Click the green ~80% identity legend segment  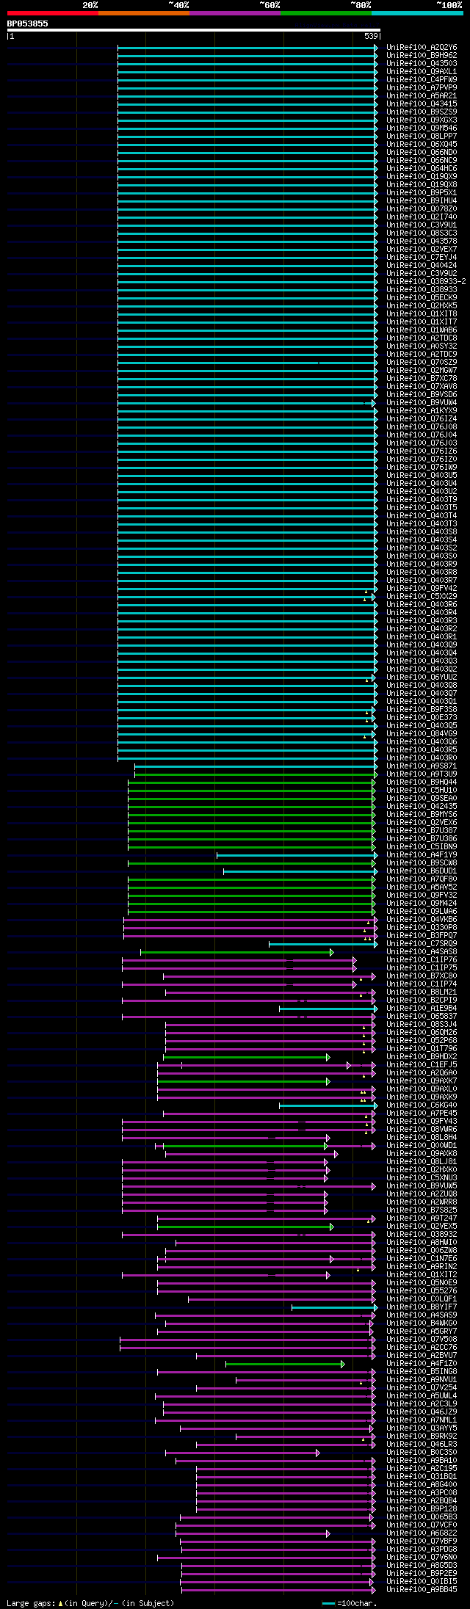326,13
